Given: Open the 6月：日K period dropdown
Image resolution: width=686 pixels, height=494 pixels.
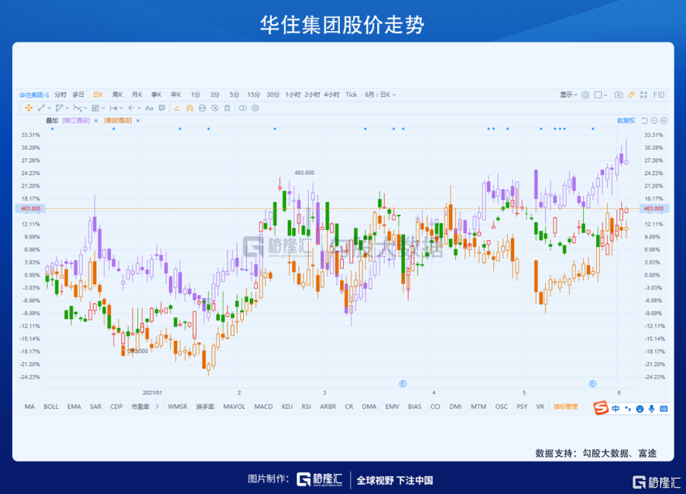Looking at the screenshot, I should pyautogui.click(x=380, y=95).
